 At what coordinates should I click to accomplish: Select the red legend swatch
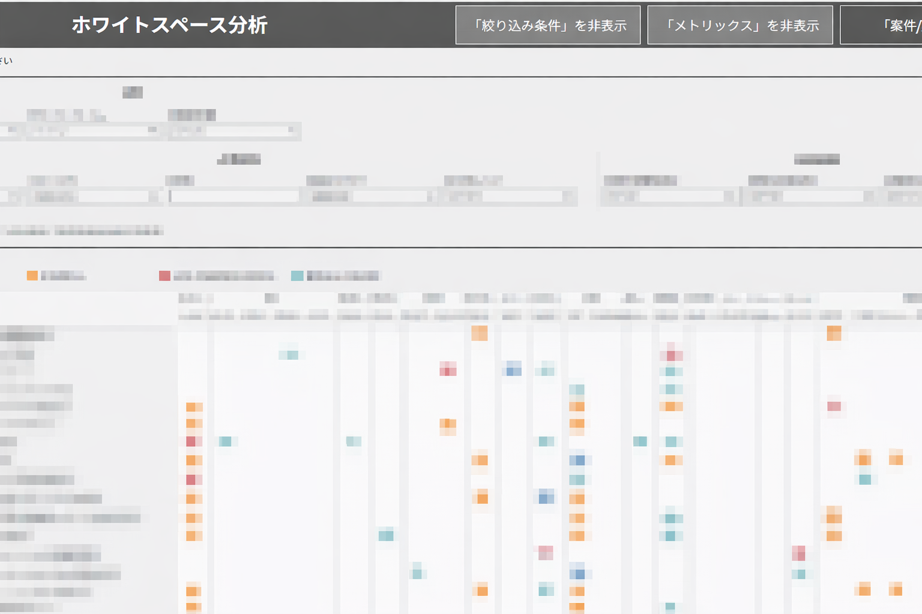click(x=164, y=276)
